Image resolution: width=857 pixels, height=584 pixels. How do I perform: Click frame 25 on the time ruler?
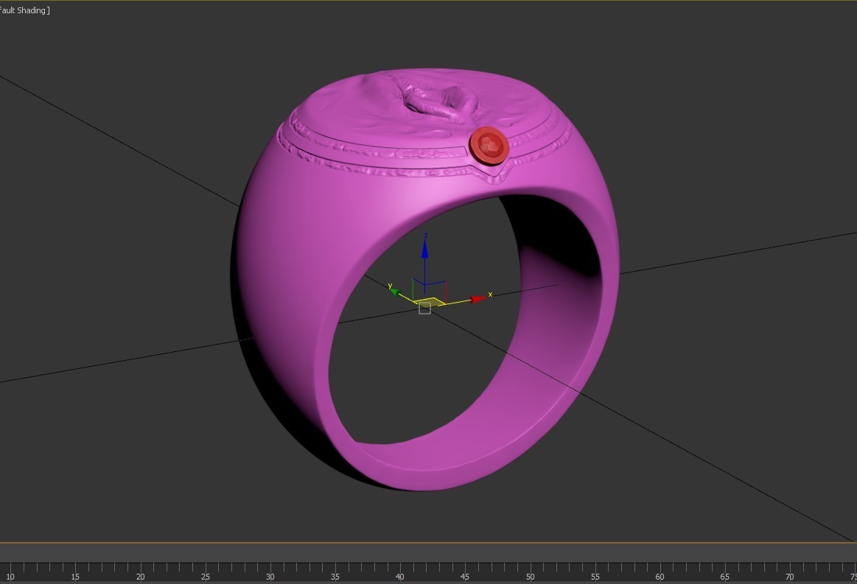[206, 577]
